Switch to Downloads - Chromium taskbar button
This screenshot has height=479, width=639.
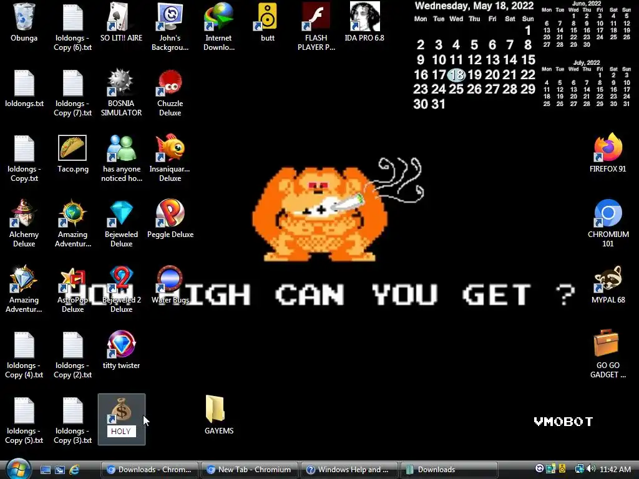coord(150,470)
